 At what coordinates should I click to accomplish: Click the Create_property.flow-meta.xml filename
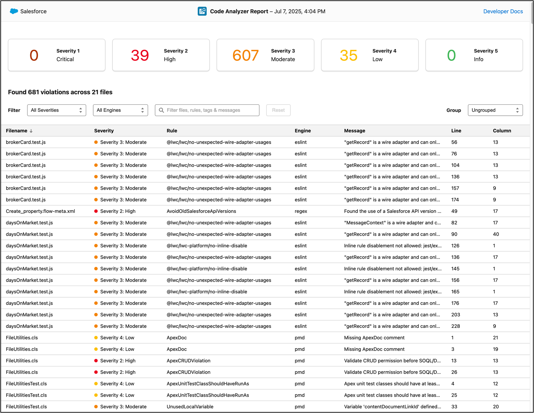[41, 211]
